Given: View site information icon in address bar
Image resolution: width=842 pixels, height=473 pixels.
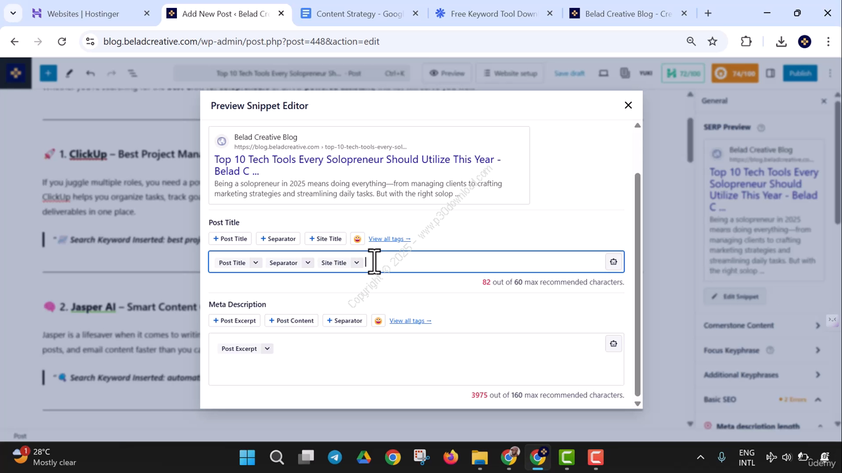Looking at the screenshot, I should pyautogui.click(x=91, y=41).
